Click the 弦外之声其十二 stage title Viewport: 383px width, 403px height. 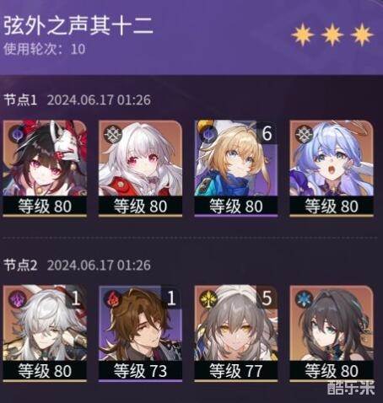(78, 25)
